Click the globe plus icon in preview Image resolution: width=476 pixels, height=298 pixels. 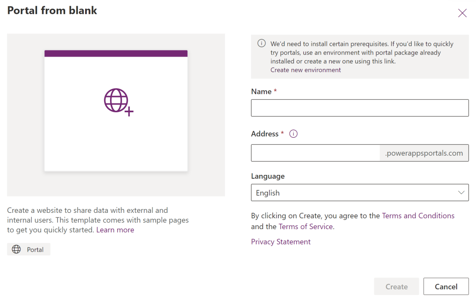(119, 102)
